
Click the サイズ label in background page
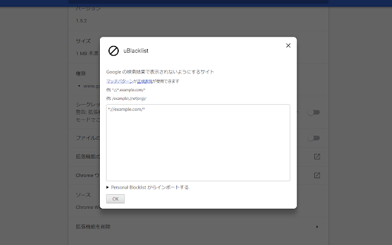pos(83,41)
